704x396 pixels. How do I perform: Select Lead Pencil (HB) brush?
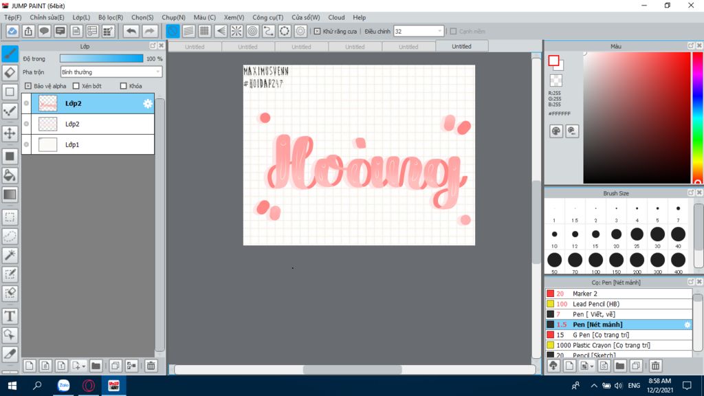(x=619, y=304)
